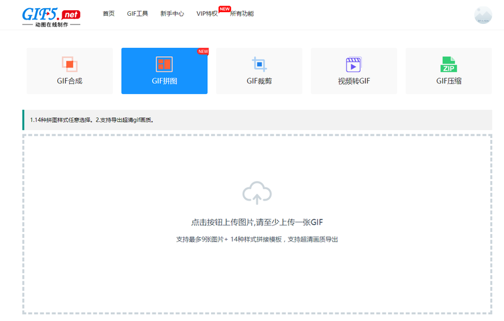Go to 新手中心 in the navigation
Viewport: 504px width, 321px height.
(x=172, y=13)
